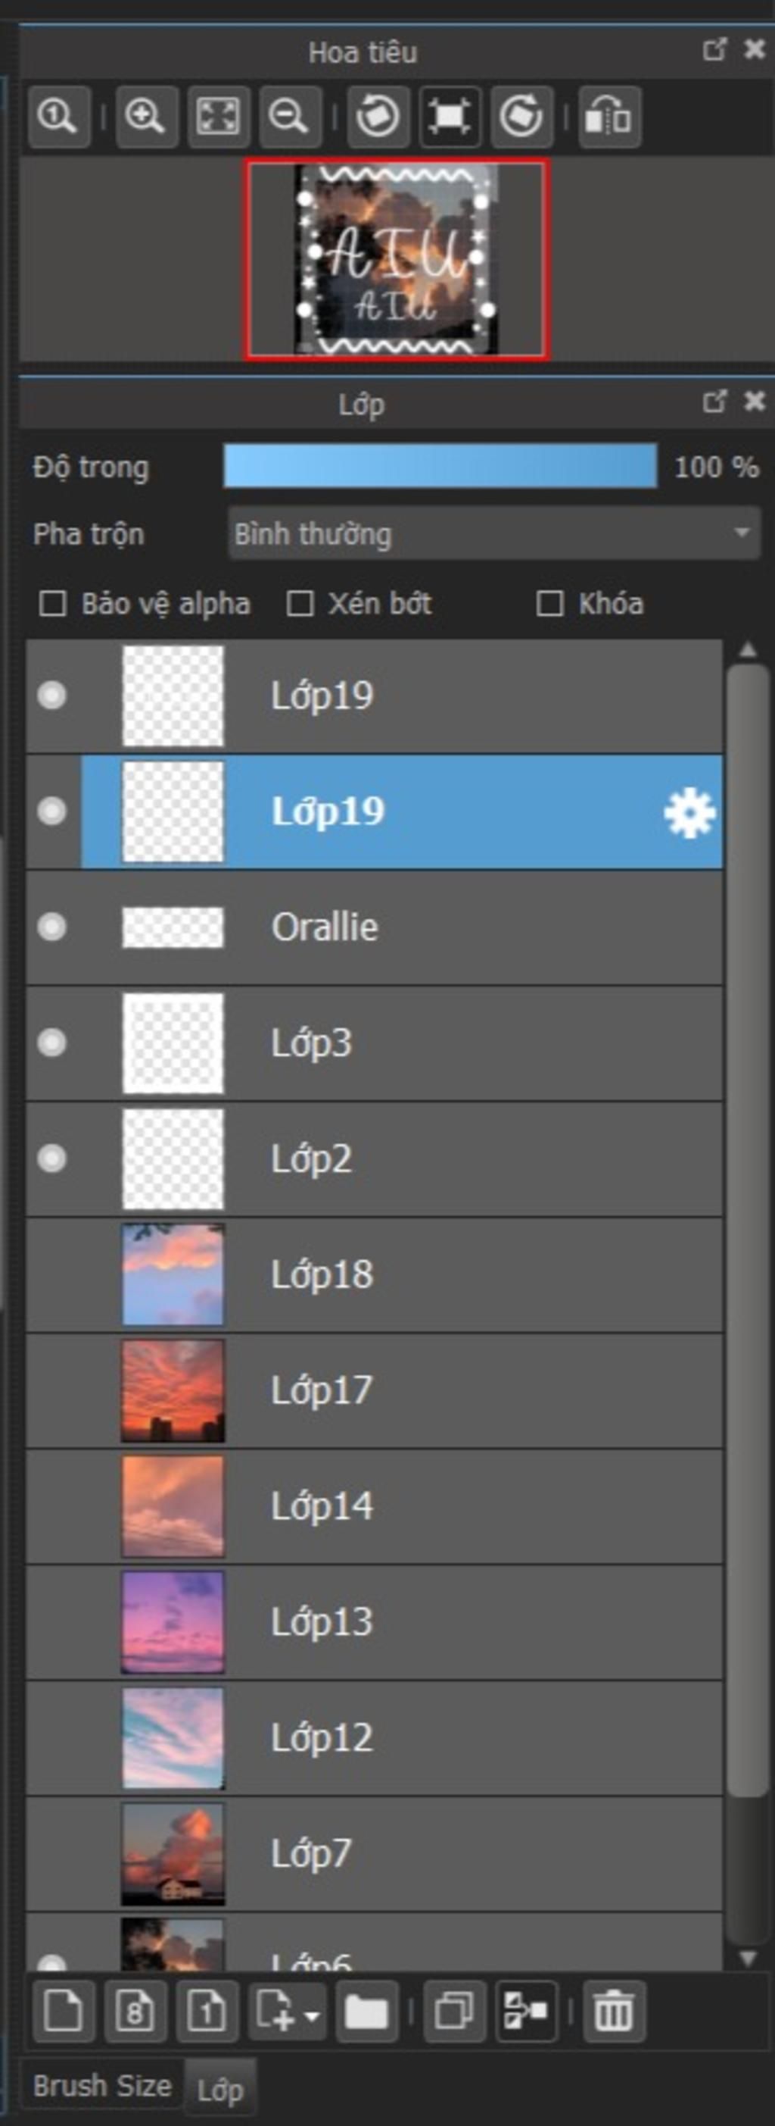Expand the add-layer dropdown arrow
Viewport: 775px width, 2126px height.
(312, 2012)
